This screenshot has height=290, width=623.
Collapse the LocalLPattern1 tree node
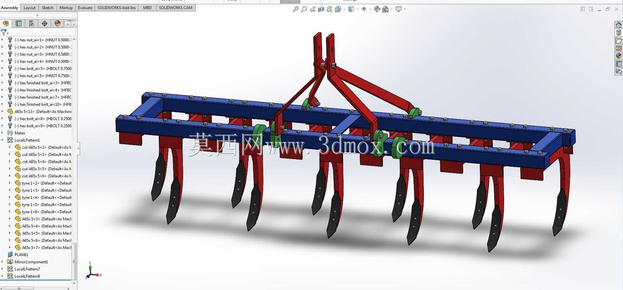coord(3,140)
